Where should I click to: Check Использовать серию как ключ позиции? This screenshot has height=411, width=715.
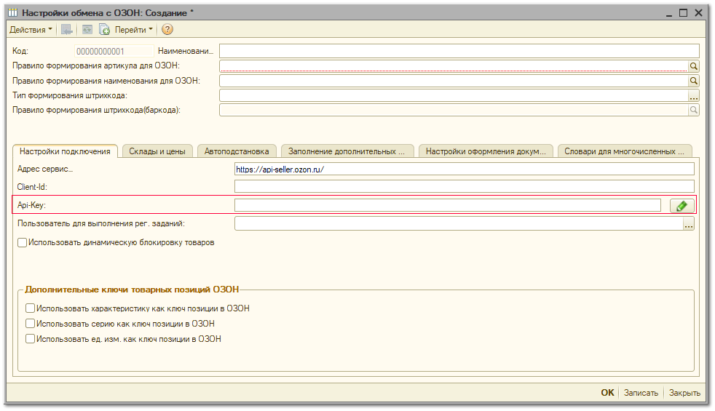pos(30,324)
